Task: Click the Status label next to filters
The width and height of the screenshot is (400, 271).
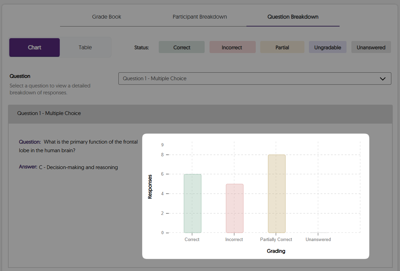Action: (142, 47)
